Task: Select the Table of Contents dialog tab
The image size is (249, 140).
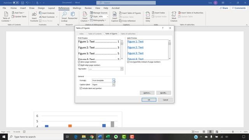Action: pos(95,34)
